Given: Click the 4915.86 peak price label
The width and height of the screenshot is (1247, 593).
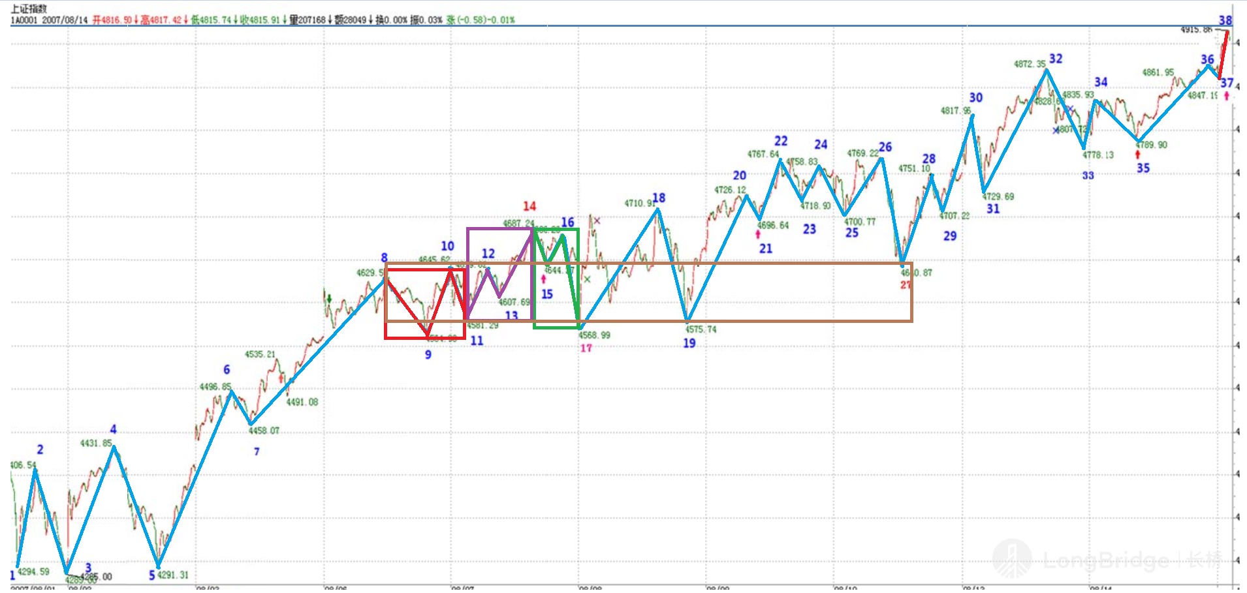Looking at the screenshot, I should pyautogui.click(x=1196, y=29).
